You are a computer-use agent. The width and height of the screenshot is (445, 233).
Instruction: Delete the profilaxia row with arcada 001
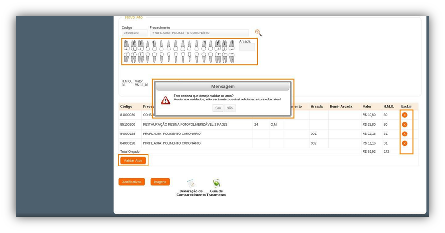[405, 134]
